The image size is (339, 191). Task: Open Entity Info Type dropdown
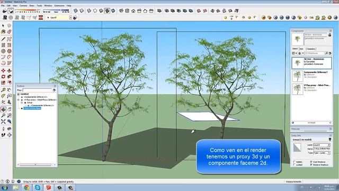[x=329, y=153]
